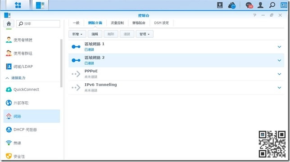Click the QuickConnect cloud icon
The width and height of the screenshot is (290, 162).
(x=9, y=90)
